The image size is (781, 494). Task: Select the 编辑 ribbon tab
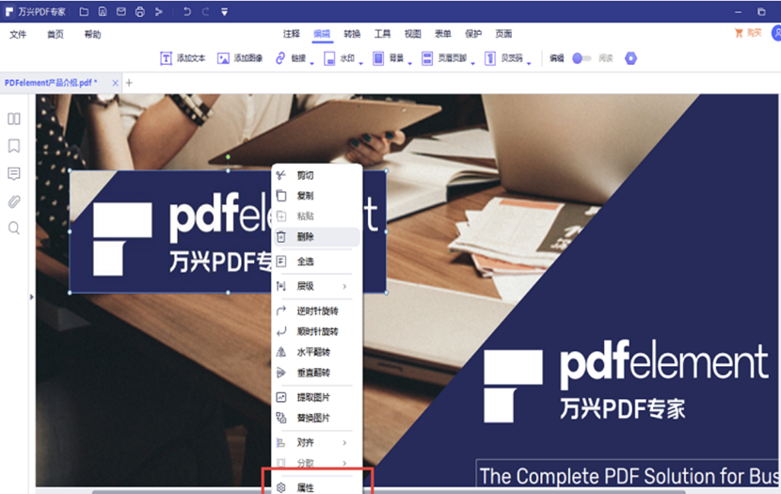(x=322, y=34)
